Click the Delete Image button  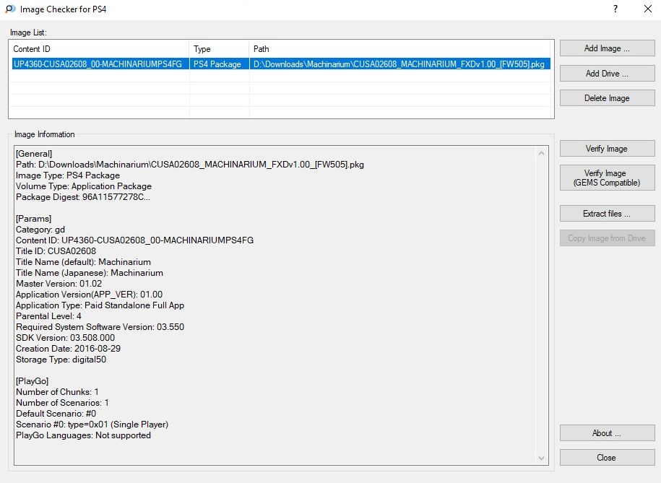[607, 98]
